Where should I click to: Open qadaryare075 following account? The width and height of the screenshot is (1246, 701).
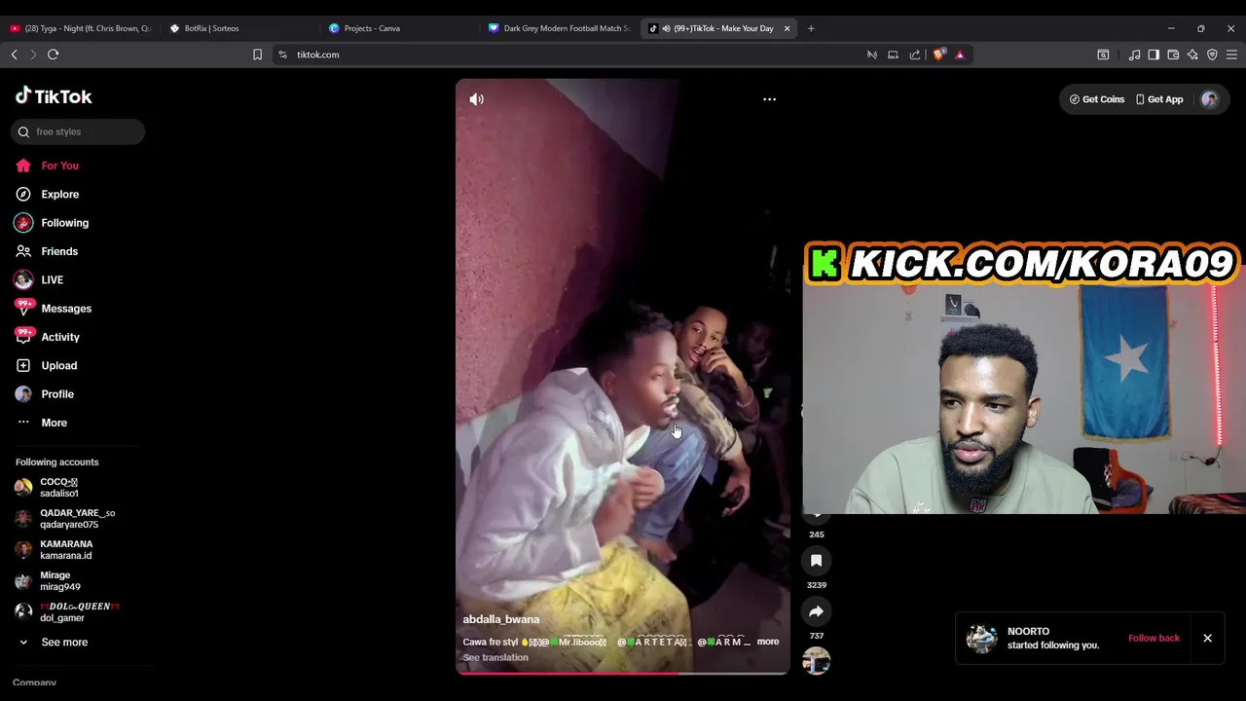click(78, 519)
